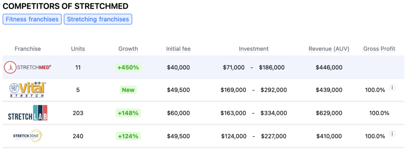The image size is (408, 154).
Task: Select the StretchLab logo
Action: 27,113
